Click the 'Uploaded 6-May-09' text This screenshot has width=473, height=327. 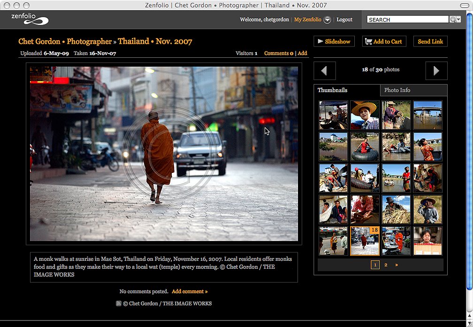pos(44,53)
